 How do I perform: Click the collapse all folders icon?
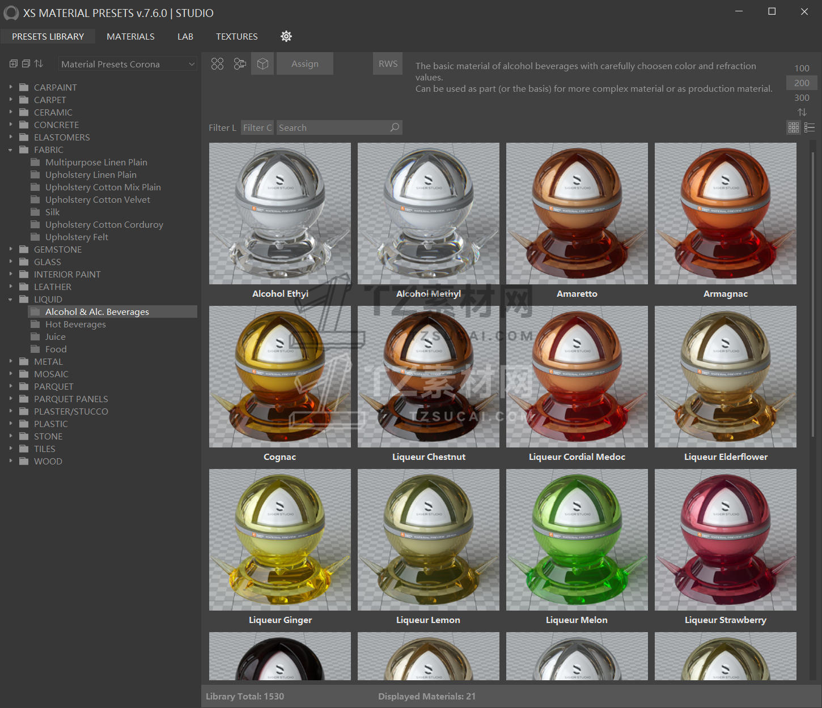(26, 64)
